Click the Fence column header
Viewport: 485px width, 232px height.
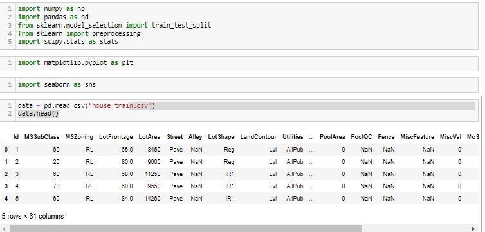tap(386, 137)
